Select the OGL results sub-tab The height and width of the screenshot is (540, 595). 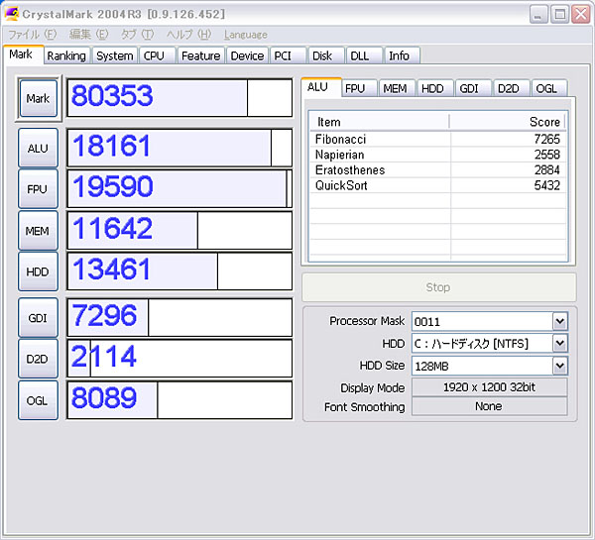pyautogui.click(x=549, y=88)
